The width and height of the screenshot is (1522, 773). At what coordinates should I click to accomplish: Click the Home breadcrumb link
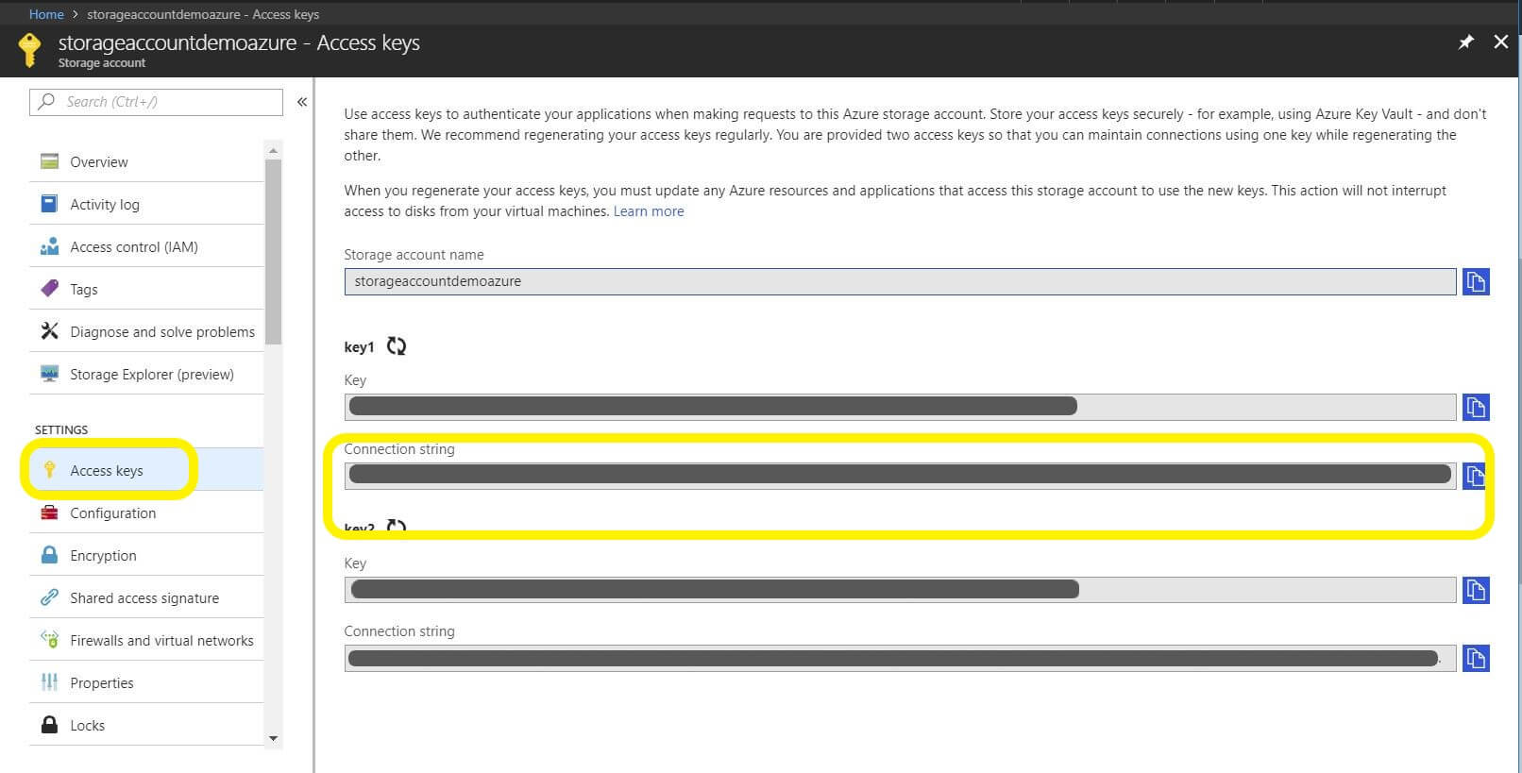click(x=46, y=14)
